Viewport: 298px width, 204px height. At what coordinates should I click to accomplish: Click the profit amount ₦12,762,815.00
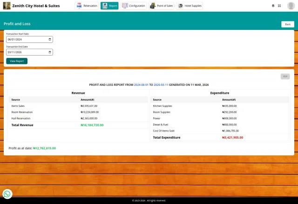45,148
